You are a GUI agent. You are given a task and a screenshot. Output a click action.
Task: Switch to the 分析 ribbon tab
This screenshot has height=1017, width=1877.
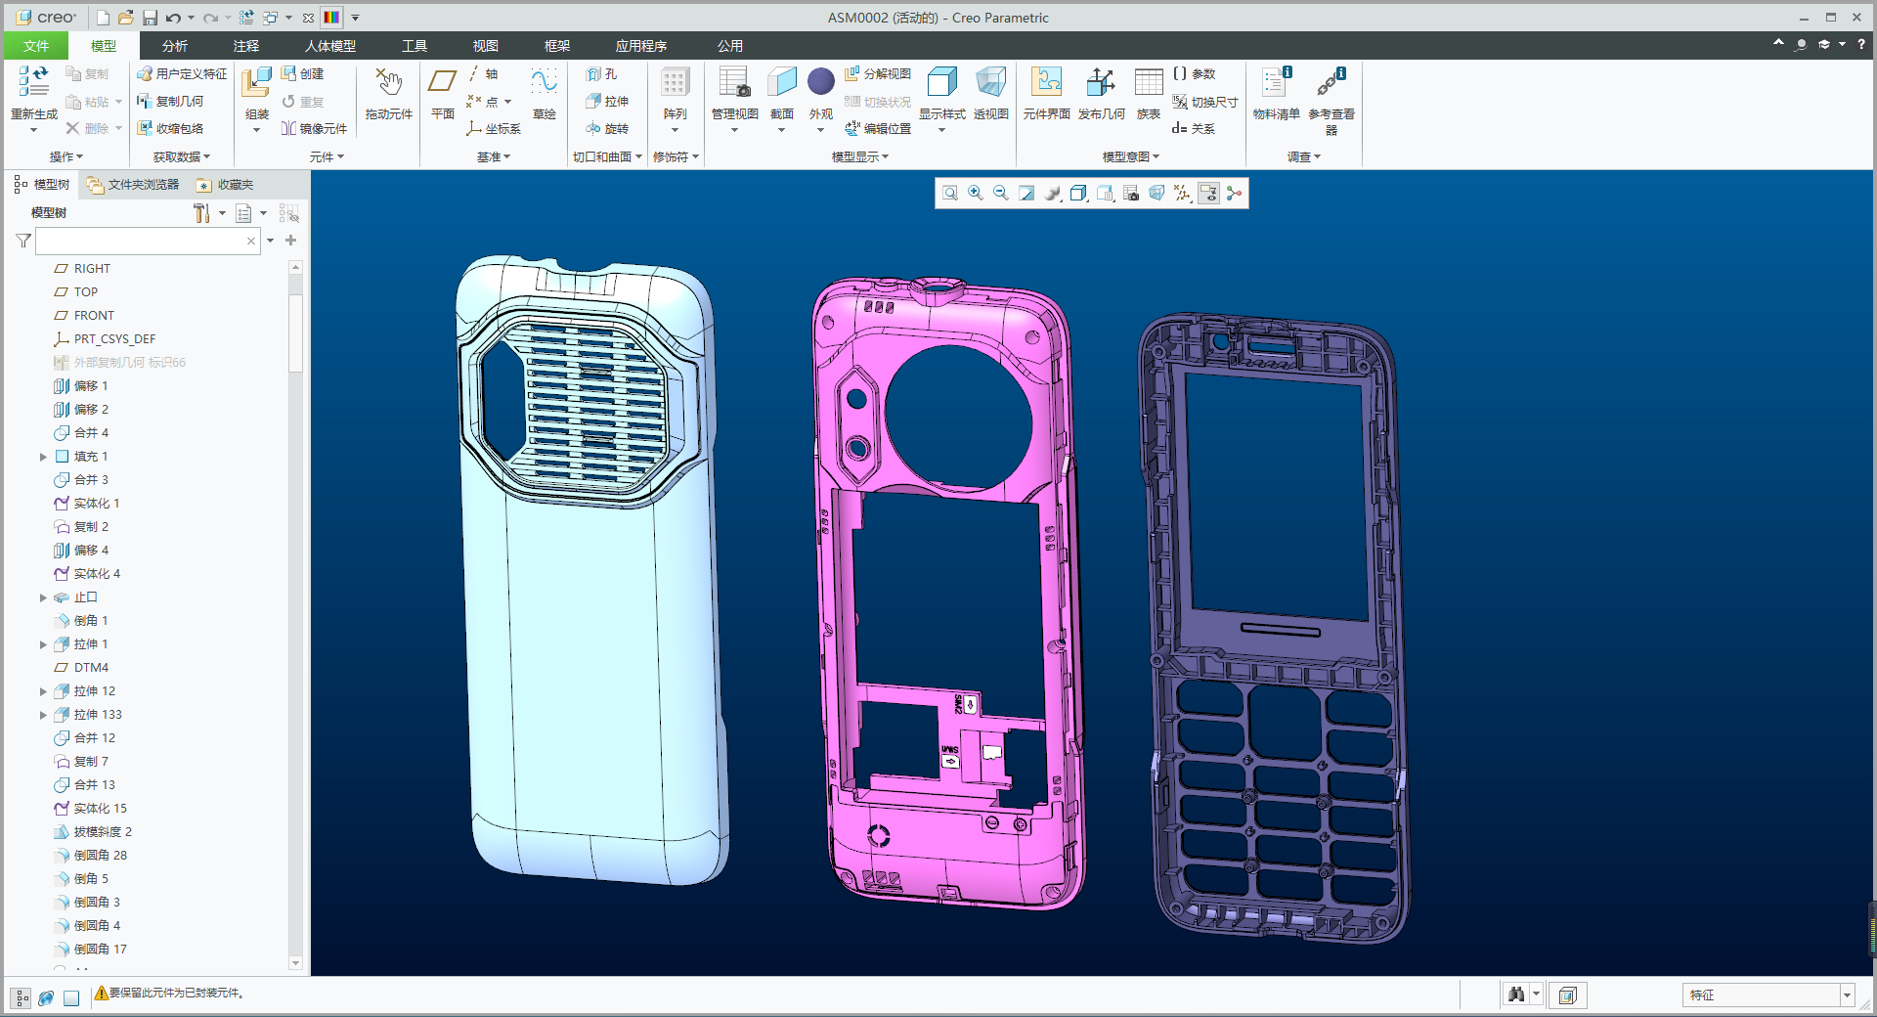175,46
